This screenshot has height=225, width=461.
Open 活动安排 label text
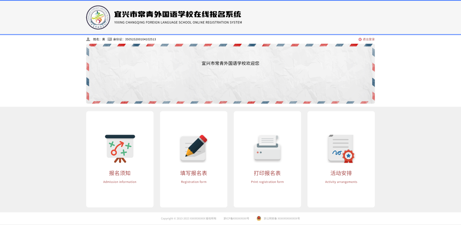[341, 173]
